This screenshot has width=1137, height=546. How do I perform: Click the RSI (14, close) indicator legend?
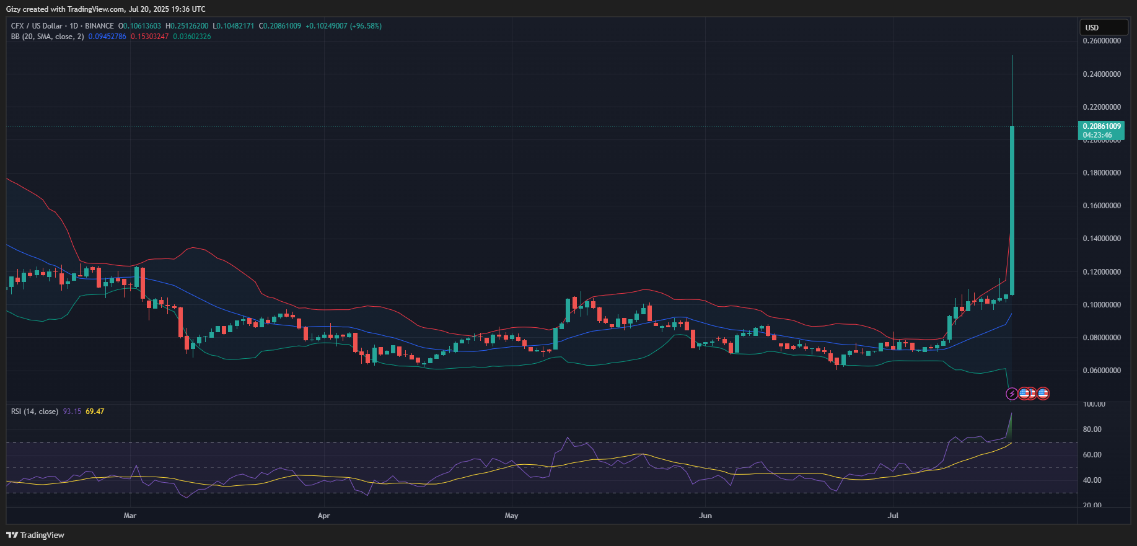coord(35,412)
